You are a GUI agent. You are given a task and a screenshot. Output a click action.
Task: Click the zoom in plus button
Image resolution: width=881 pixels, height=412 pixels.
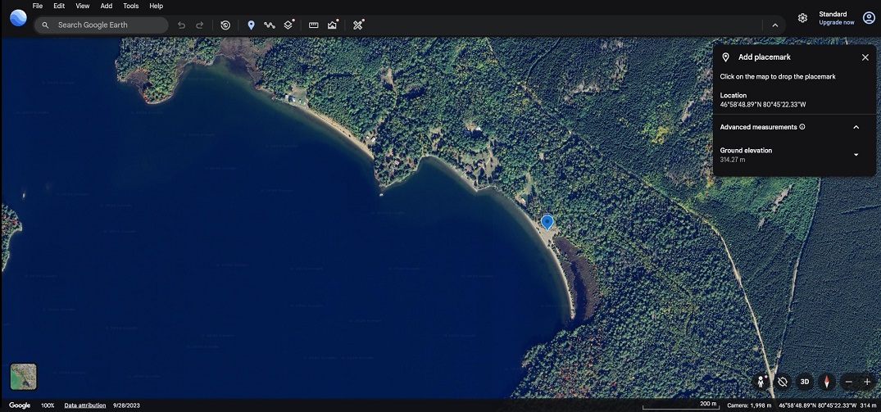tap(868, 383)
